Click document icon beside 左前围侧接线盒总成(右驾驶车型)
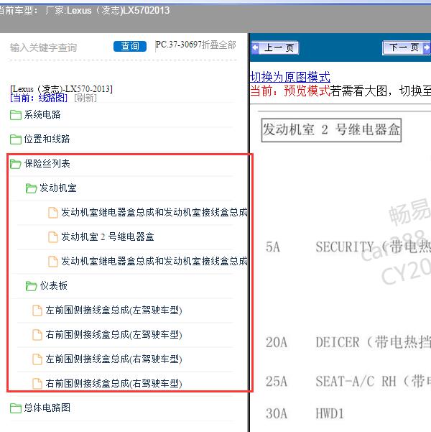The height and width of the screenshot is (432, 431). pyautogui.click(x=37, y=359)
